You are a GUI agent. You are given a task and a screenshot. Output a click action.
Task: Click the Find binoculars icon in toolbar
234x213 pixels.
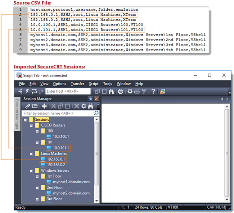tap(112, 92)
